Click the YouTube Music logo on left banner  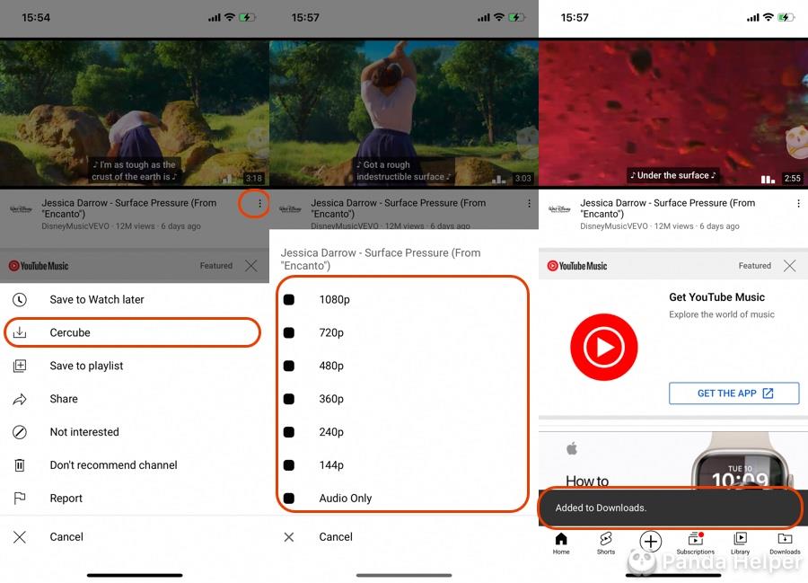coord(39,266)
